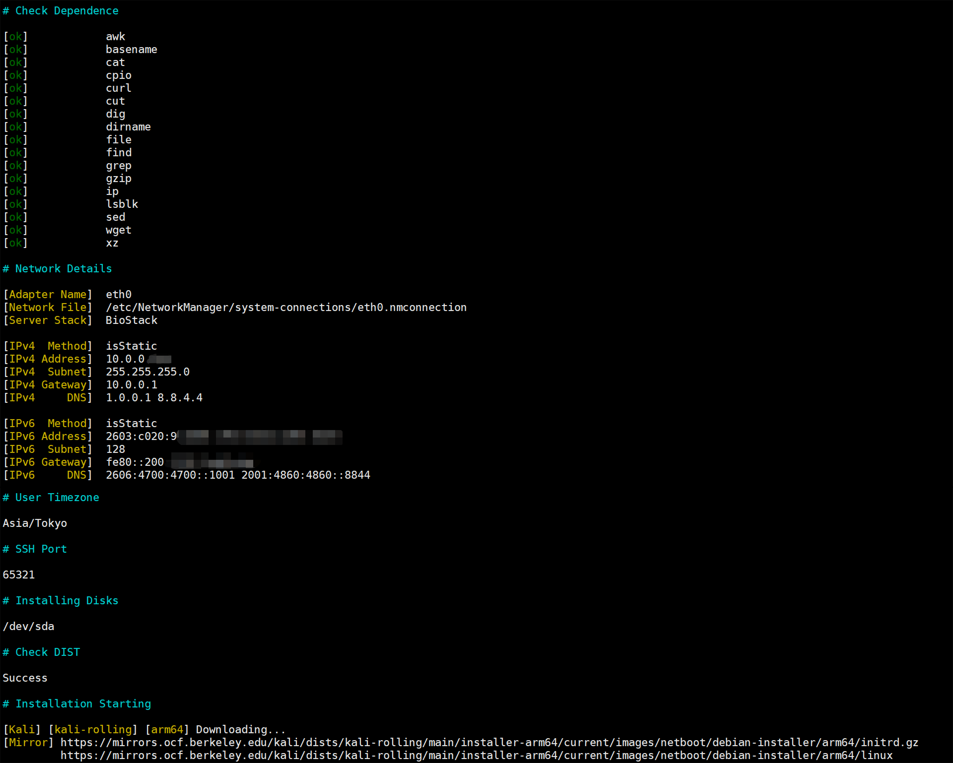Click the 'curl' dependency text

tap(118, 88)
